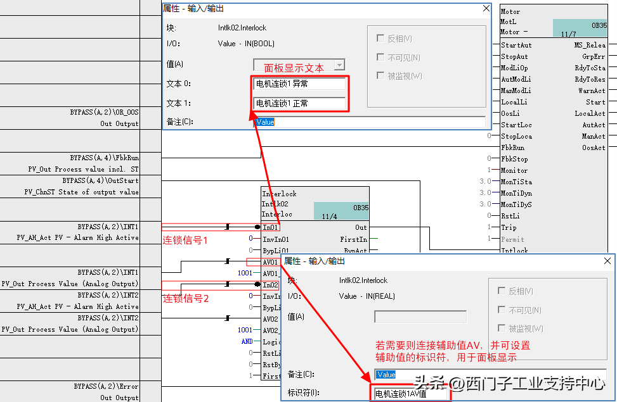Close the upper 属性 输入/输出 dialog
The height and width of the screenshot is (402, 617).
coord(486,9)
